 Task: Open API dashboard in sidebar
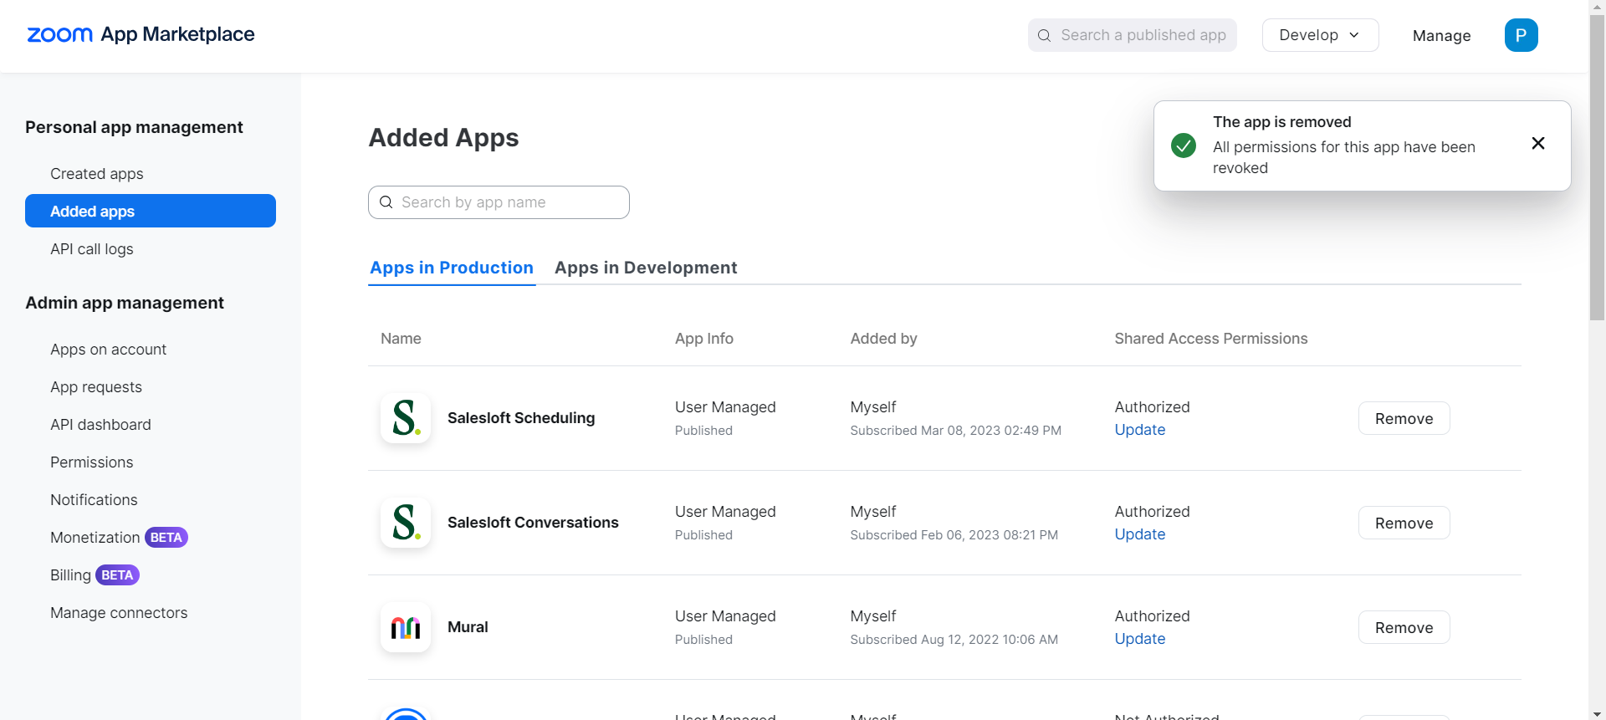[100, 425]
